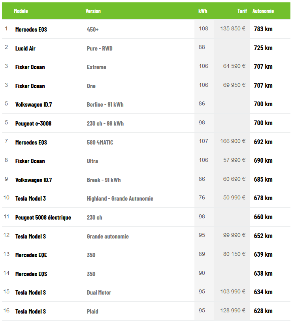Screen dimensions: 292x325
Task: Click the Berline - 91 kWh version
Action: (105, 105)
